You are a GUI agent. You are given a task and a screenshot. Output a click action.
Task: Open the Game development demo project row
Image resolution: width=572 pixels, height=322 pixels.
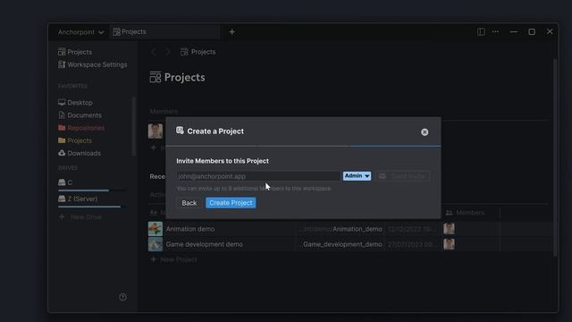coord(349,244)
